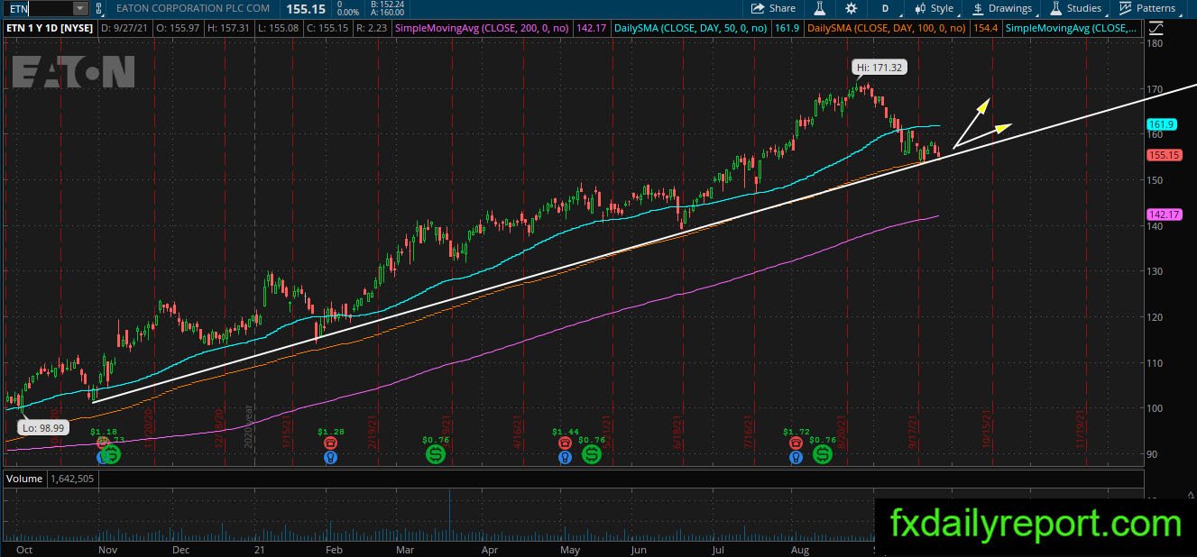Click the November dividend dollar icon
The image size is (1197, 557).
112,454
